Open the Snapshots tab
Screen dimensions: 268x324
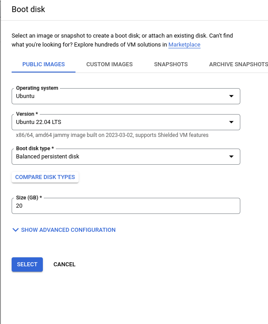171,64
